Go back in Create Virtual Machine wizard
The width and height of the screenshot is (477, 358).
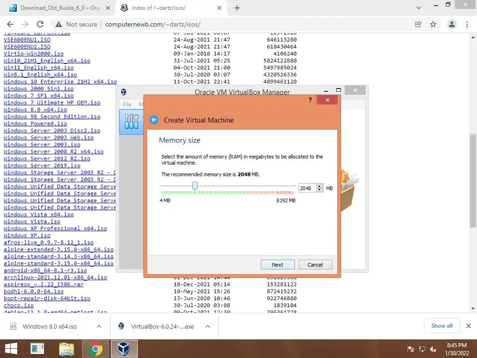pos(154,120)
